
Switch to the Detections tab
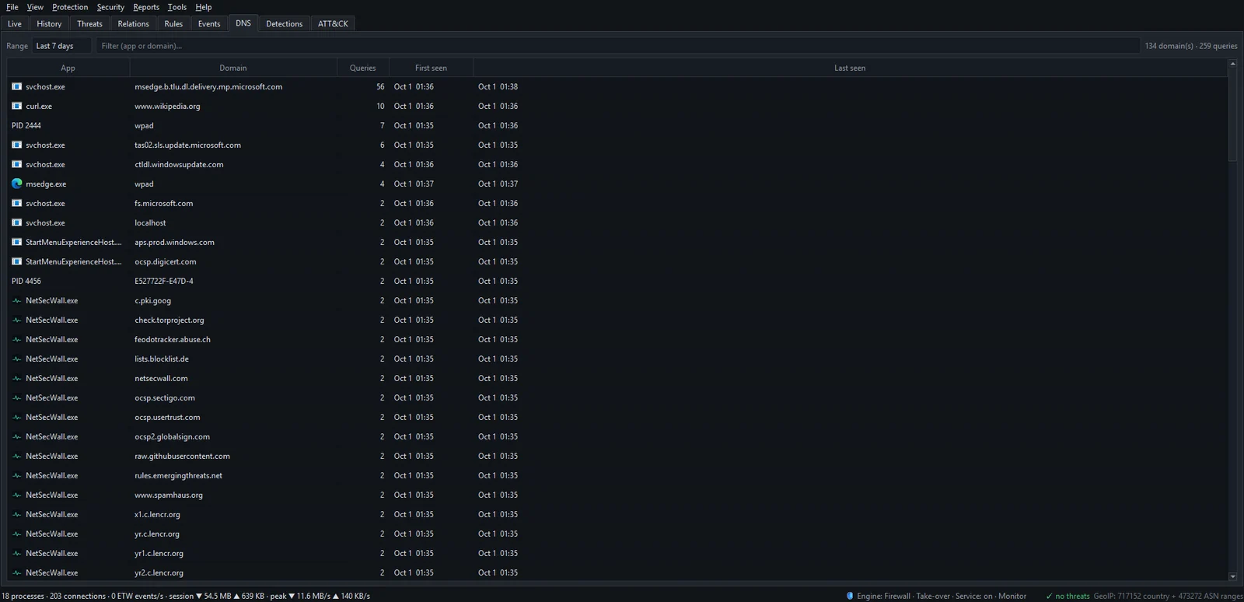tap(285, 23)
